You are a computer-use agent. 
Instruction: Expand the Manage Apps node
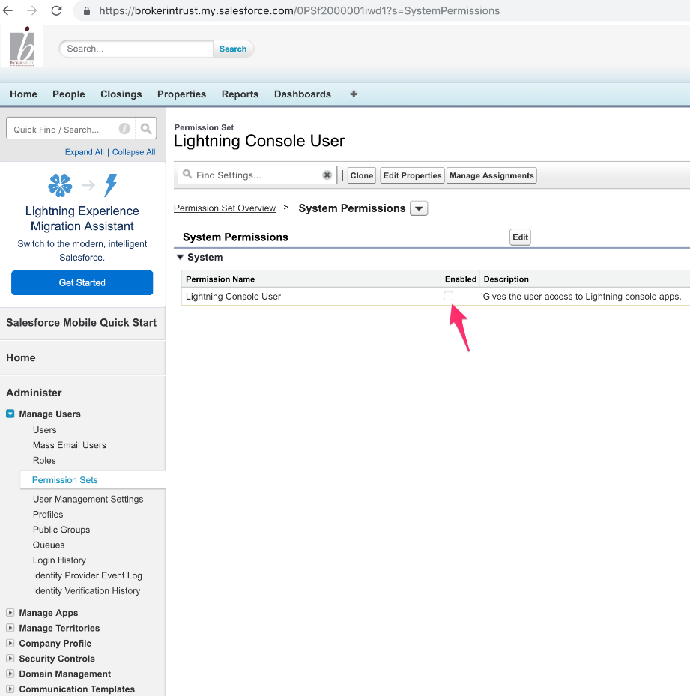point(10,613)
